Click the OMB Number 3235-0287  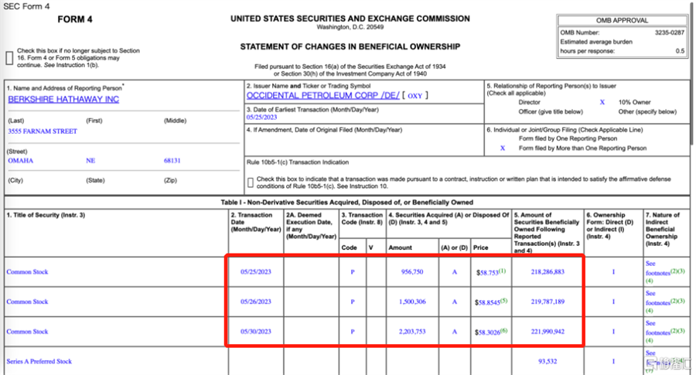670,32
